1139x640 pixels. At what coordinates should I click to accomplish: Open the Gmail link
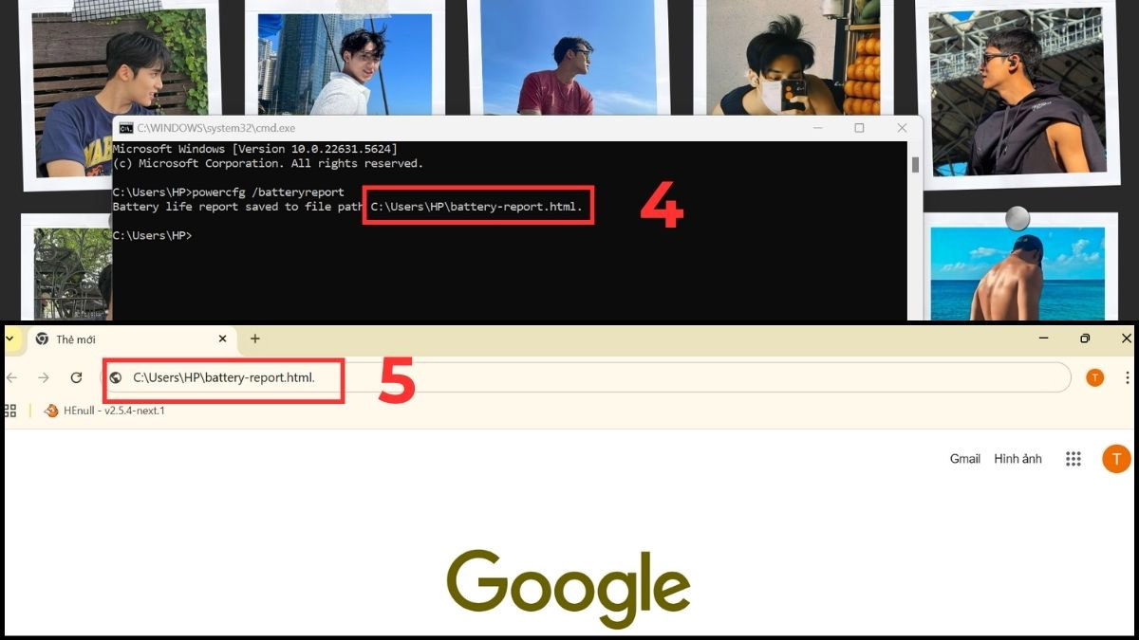964,459
